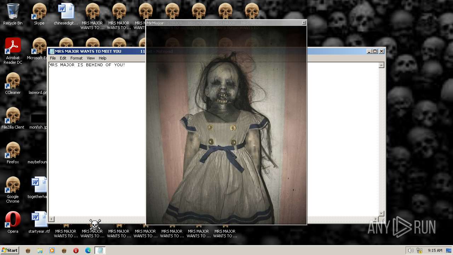
Task: Maximize the Notepad window
Action: tap(375, 51)
